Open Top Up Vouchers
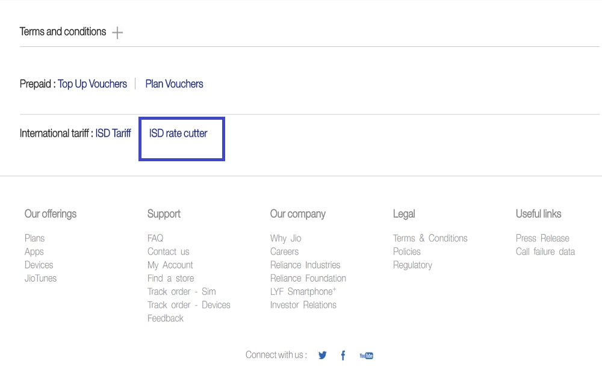Screen dimensions: 602x370 point(93,84)
